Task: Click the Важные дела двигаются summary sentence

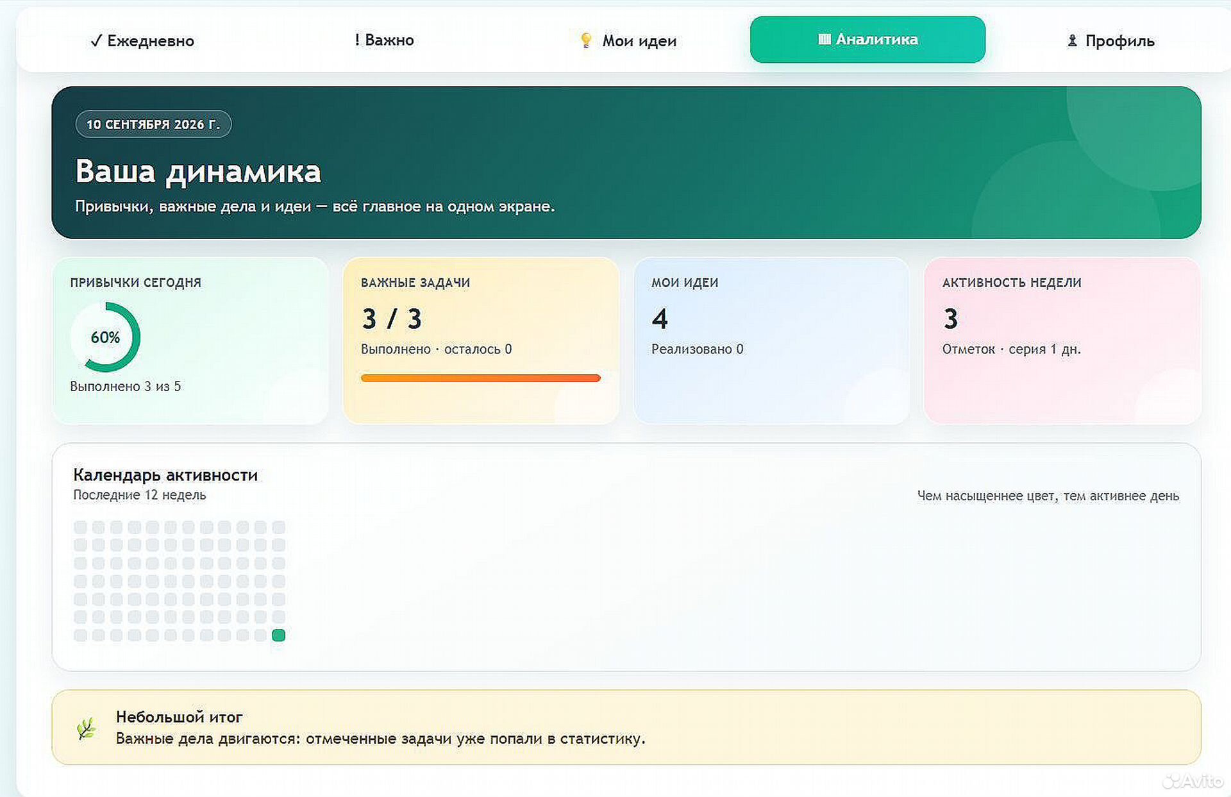Action: pos(380,738)
